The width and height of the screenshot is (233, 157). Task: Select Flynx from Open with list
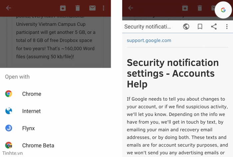[56, 128]
